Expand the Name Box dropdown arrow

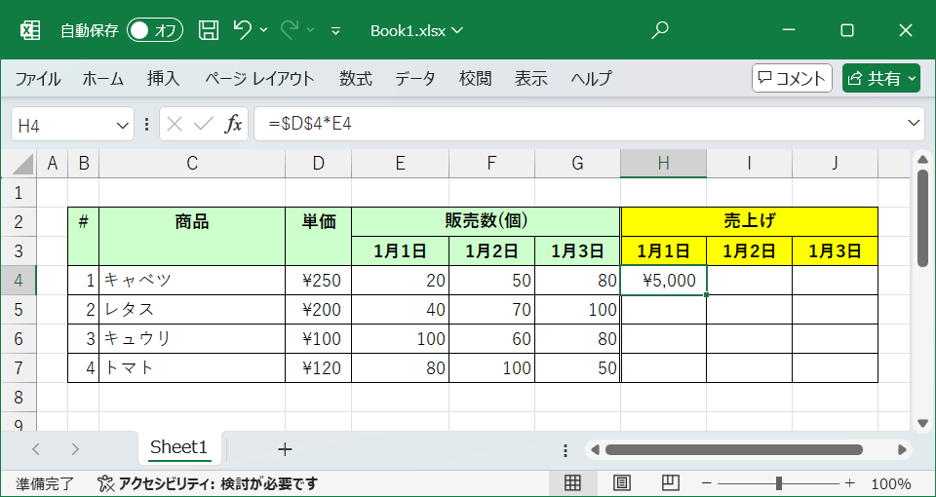pyautogui.click(x=123, y=125)
